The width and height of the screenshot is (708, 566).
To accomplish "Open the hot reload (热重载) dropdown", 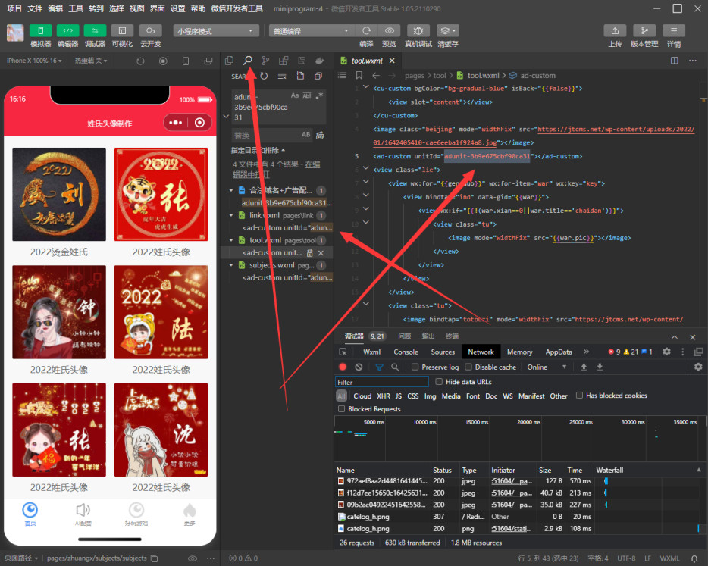I will coord(91,61).
